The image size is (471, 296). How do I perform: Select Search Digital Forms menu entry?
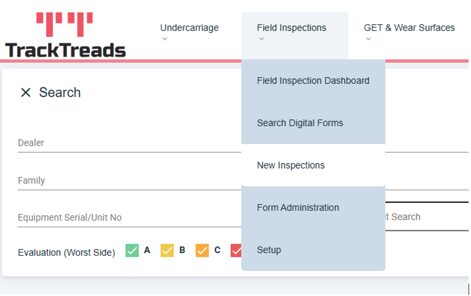coord(300,123)
